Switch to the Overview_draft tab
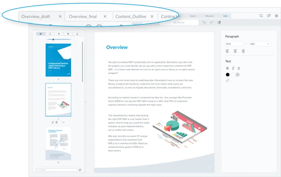This screenshot has height=177, width=281. click(36, 17)
